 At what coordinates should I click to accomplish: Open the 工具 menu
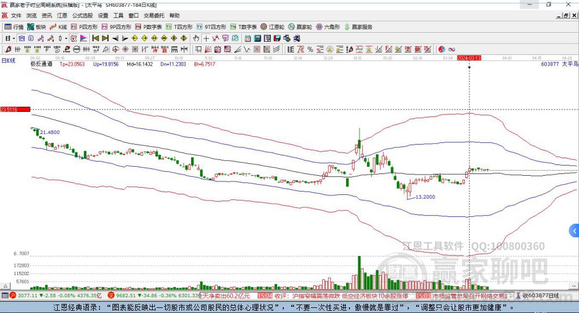118,15
